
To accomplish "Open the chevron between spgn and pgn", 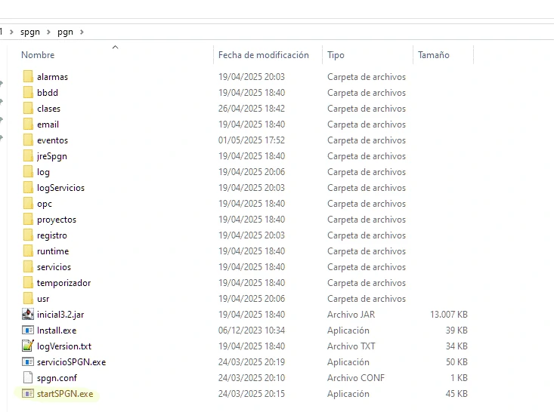I will click(49, 32).
